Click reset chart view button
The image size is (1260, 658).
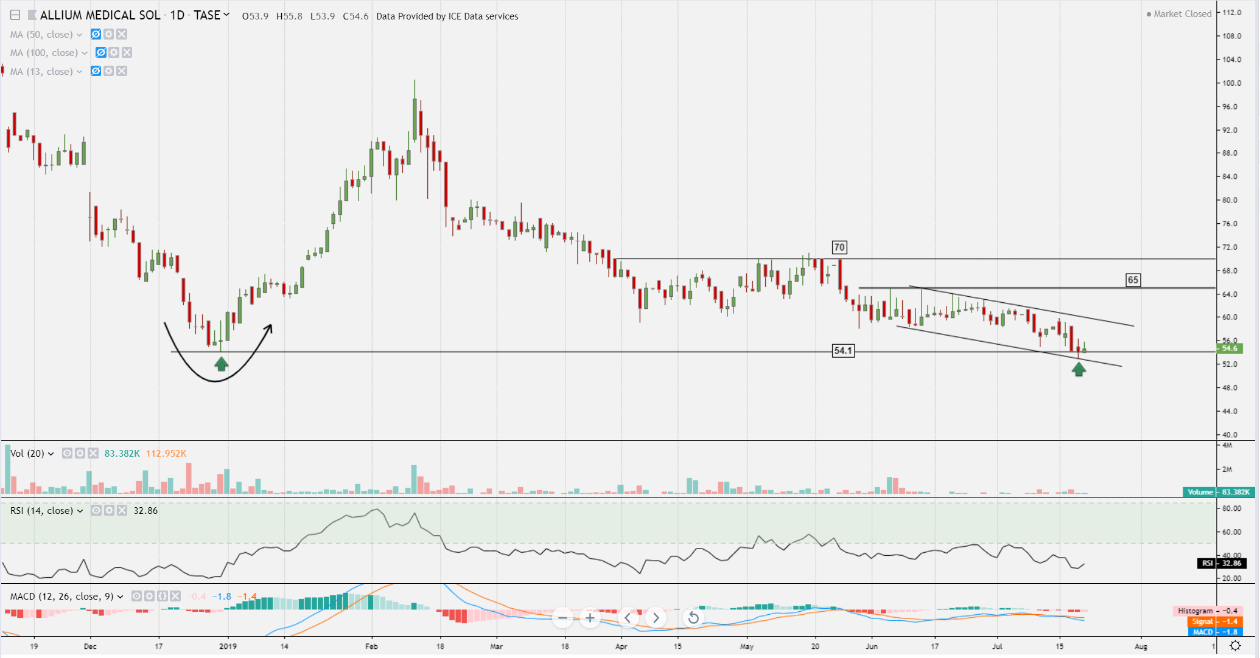[x=693, y=618]
